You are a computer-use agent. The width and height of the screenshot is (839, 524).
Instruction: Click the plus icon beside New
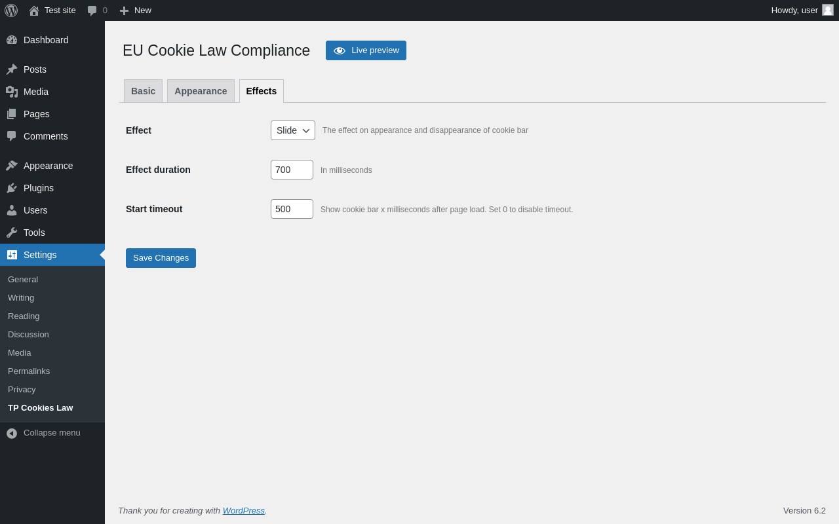(124, 10)
